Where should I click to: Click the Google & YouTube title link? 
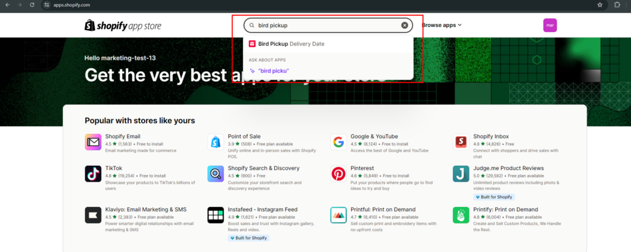tap(374, 136)
